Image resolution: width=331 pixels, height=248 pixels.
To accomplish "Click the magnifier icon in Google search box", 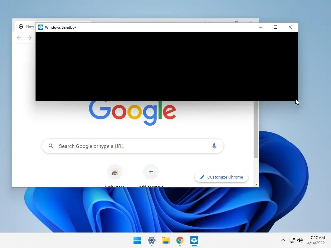I will [51, 146].
